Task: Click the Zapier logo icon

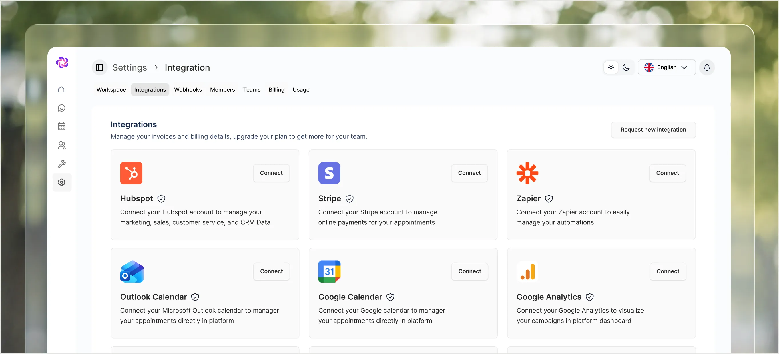Action: tap(527, 173)
